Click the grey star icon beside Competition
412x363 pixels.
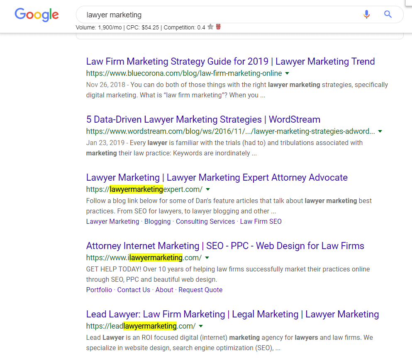[211, 27]
